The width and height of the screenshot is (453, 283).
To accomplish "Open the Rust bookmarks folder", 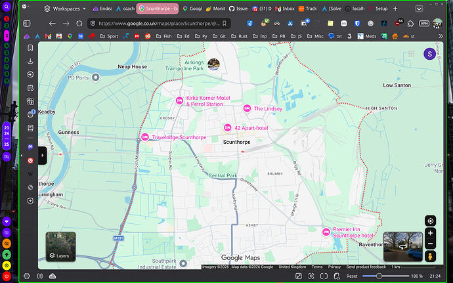I will (x=239, y=36).
